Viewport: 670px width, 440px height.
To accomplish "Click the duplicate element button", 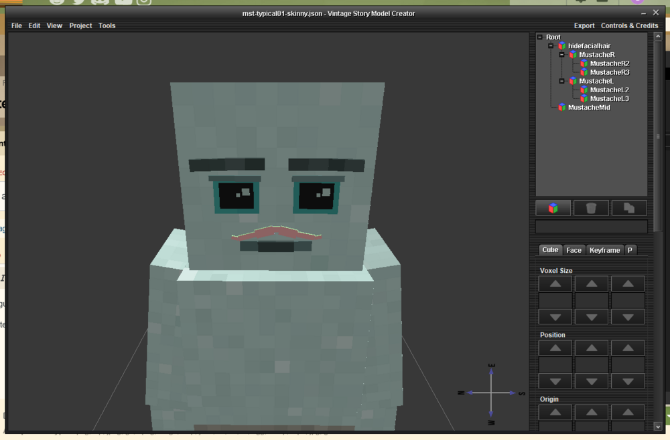I will point(628,208).
